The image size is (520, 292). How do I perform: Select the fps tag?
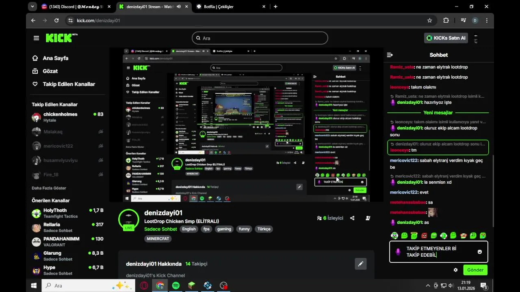[x=206, y=229]
